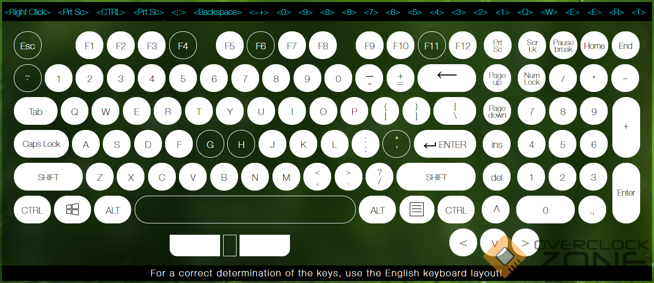
Task: Click the Windows logo key
Action: point(72,210)
